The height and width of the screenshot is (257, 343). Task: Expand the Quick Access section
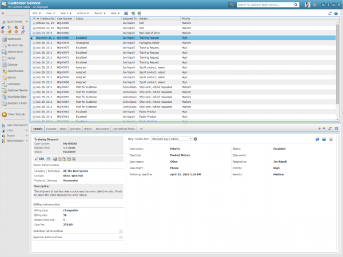(x=27, y=22)
